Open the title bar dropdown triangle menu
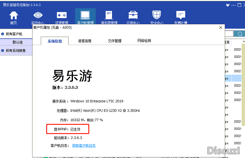245x158 pixels. 228,5
